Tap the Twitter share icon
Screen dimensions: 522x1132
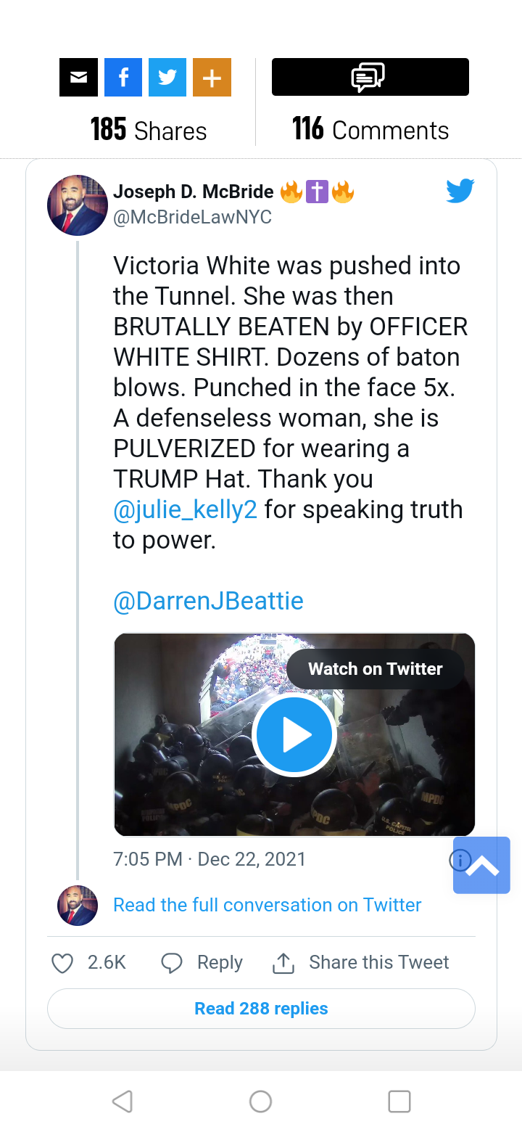coord(167,77)
